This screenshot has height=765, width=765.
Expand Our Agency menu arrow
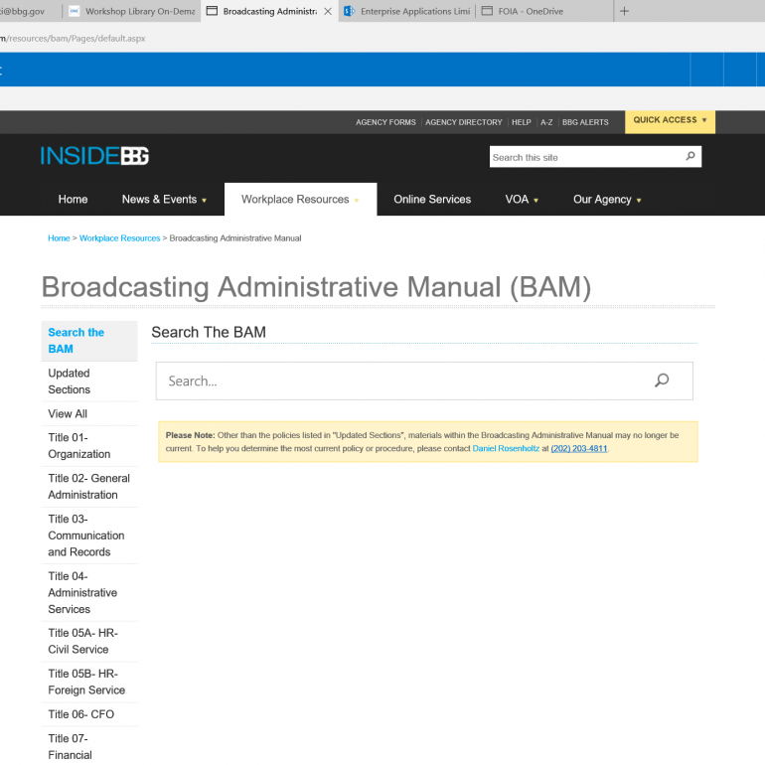[639, 200]
